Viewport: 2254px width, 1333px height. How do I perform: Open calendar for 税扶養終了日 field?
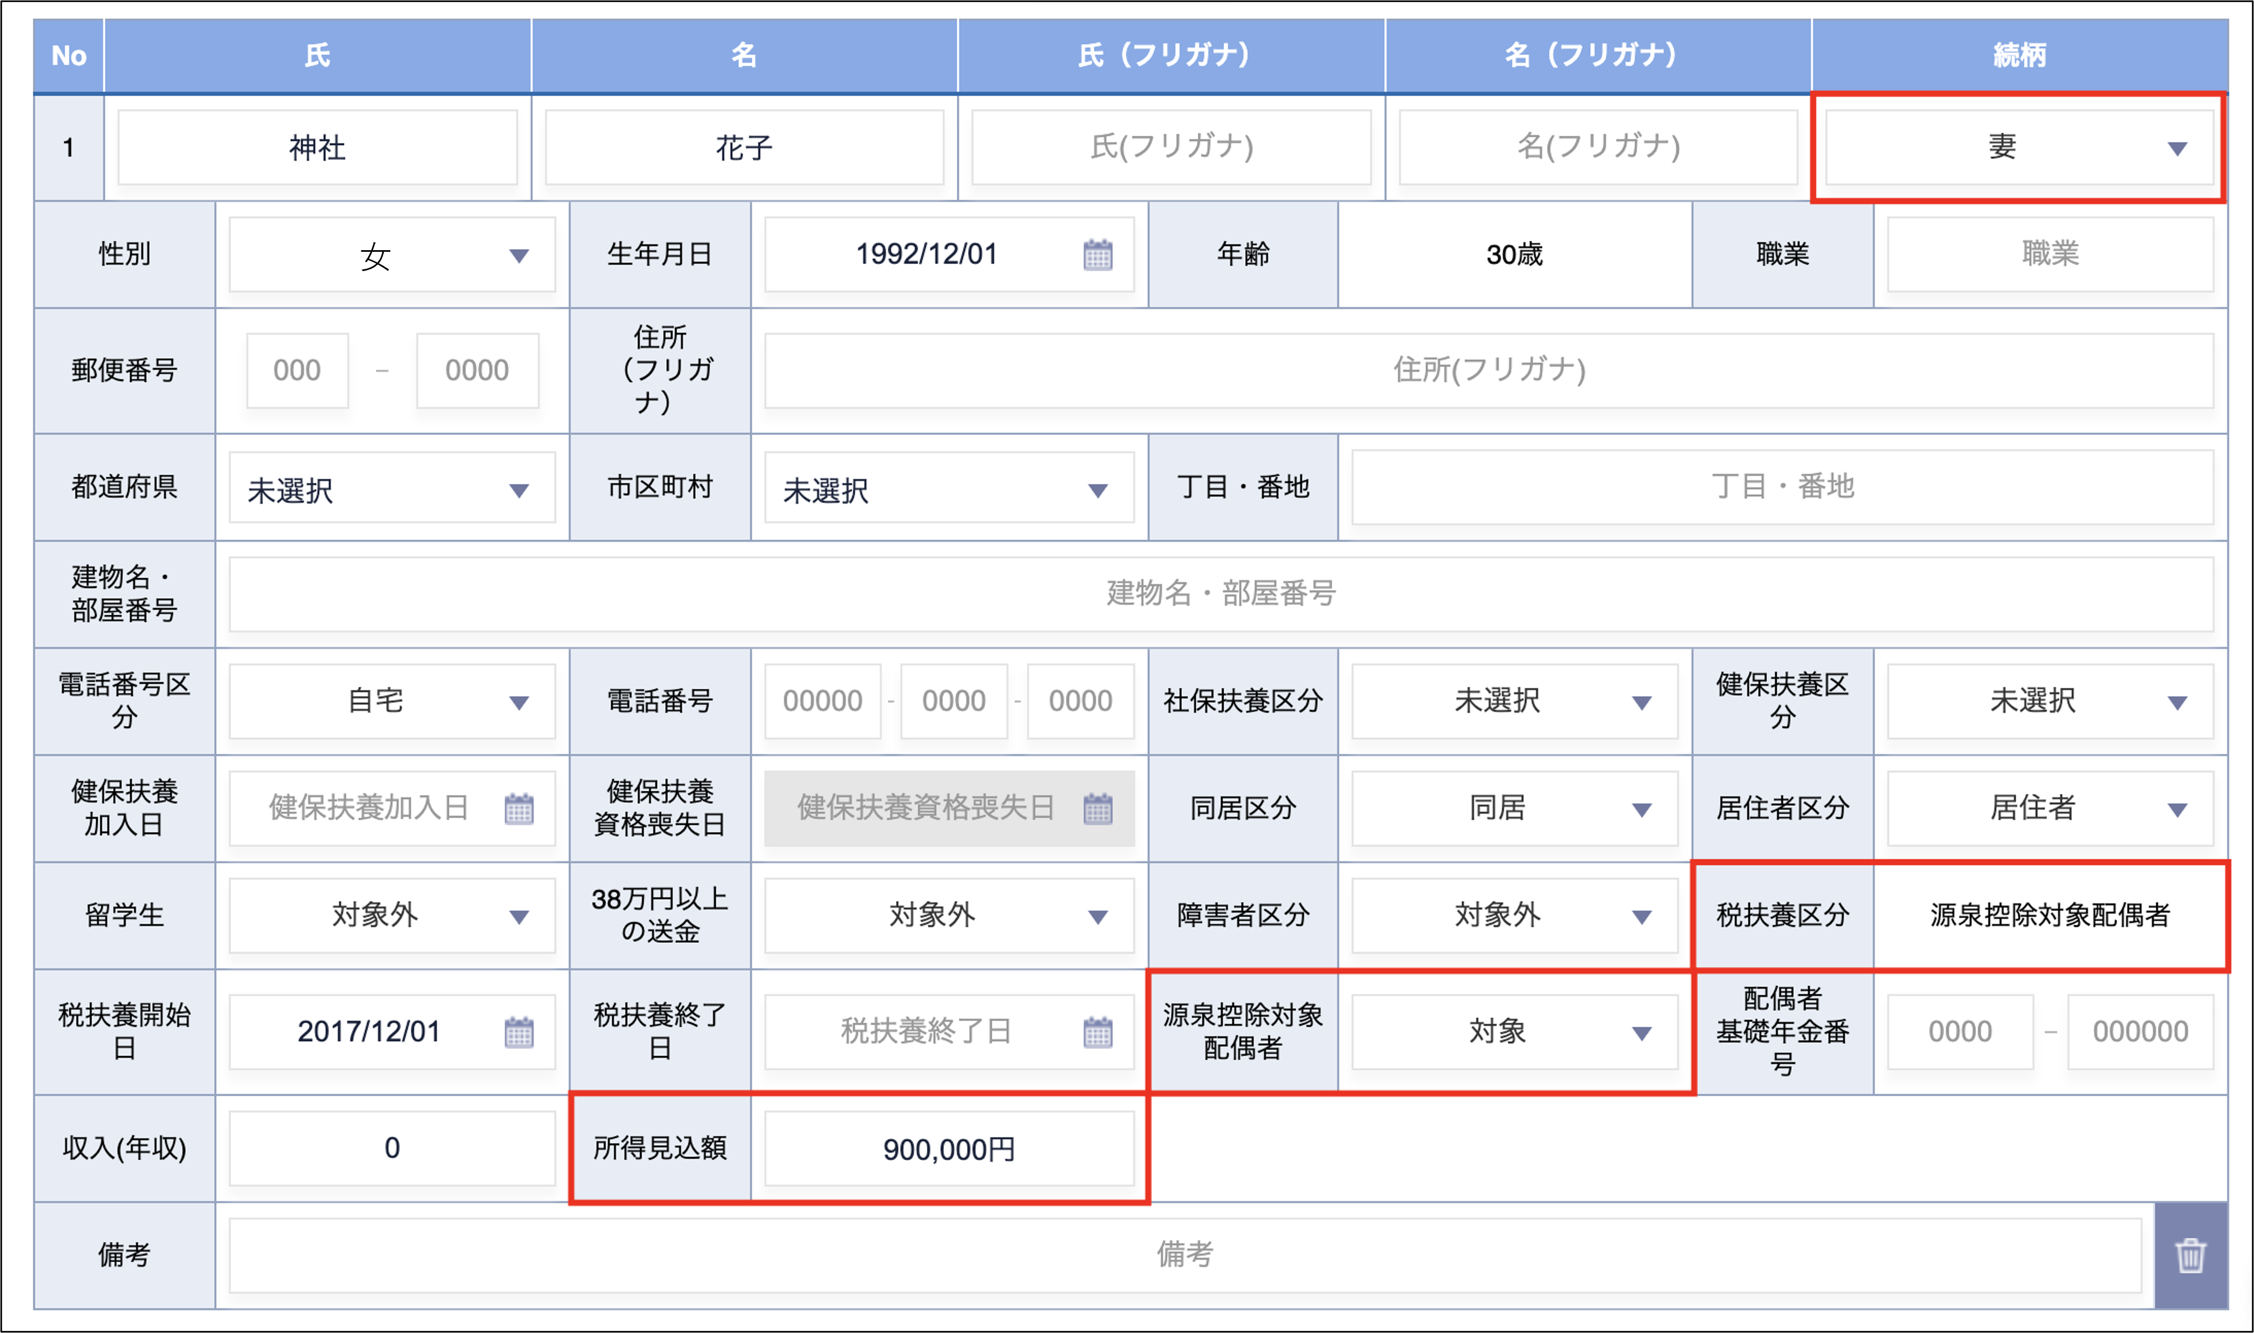pos(1097,1032)
